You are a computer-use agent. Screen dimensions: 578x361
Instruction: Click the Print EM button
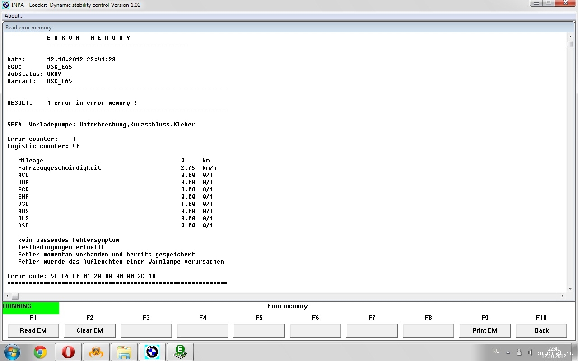(x=485, y=330)
